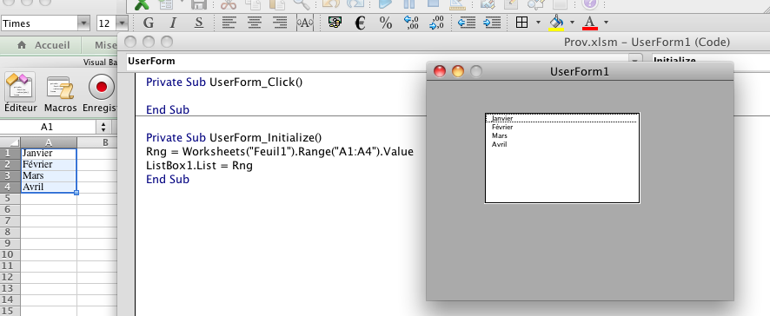Open the font size 12 dropdown
Image resolution: width=770 pixels, height=316 pixels.
coord(123,23)
